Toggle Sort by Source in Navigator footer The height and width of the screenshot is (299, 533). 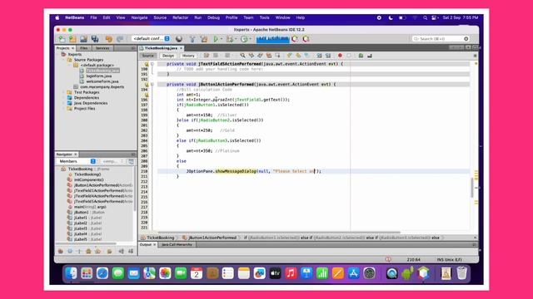tap(131, 251)
